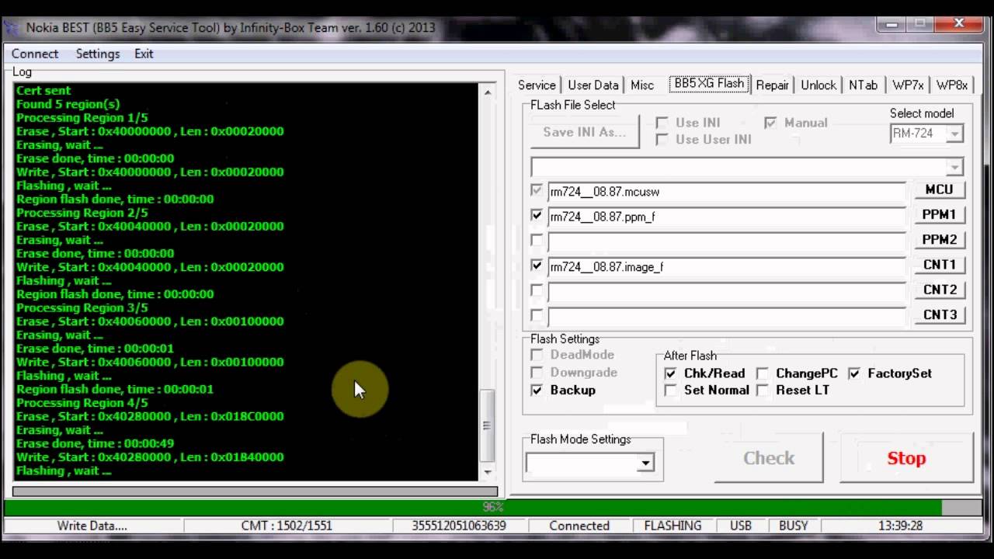This screenshot has height=559, width=994.
Task: Uncheck the FactorySet option
Action: click(x=854, y=373)
